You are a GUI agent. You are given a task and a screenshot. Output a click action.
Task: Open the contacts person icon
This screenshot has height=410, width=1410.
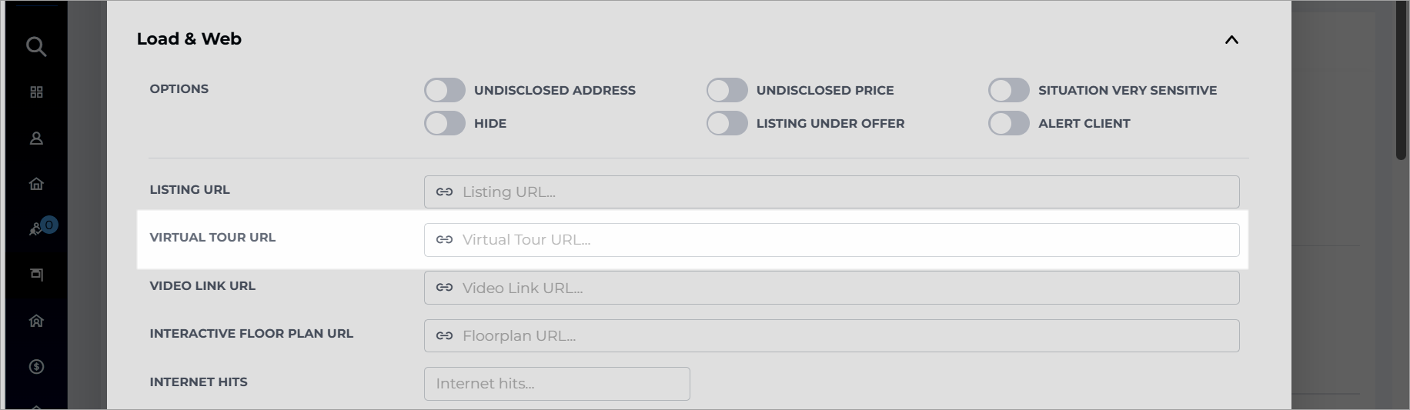pos(36,138)
